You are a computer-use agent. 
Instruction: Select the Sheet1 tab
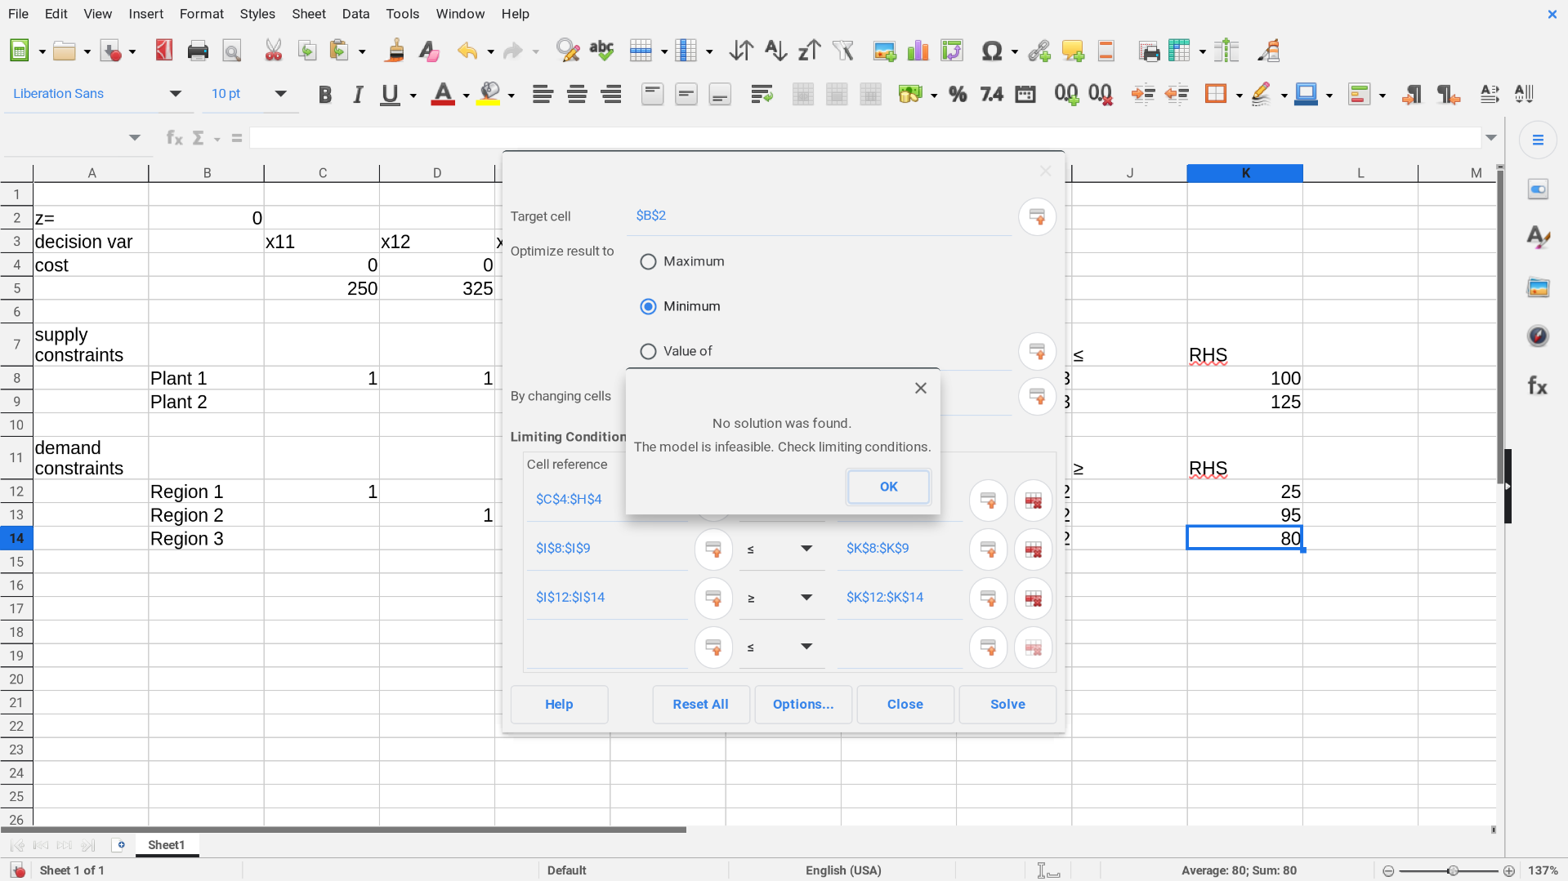(x=166, y=845)
